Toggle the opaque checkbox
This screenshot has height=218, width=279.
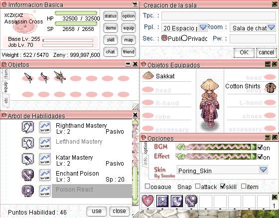point(147,186)
